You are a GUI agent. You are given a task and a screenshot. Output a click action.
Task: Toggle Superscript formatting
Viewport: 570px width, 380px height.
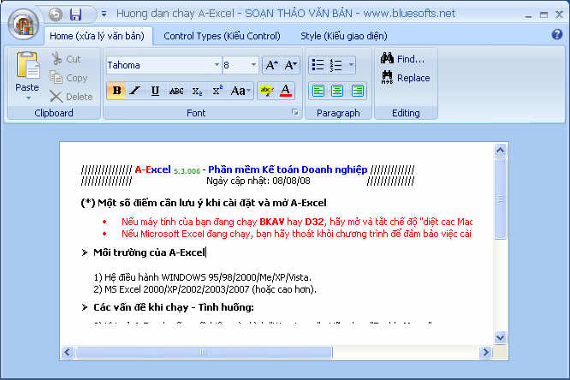tap(217, 90)
